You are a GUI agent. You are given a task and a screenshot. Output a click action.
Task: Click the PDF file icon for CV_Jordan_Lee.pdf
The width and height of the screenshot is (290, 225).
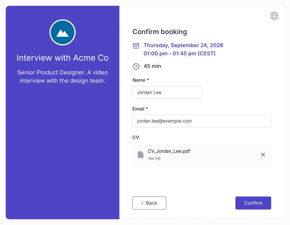tap(141, 155)
